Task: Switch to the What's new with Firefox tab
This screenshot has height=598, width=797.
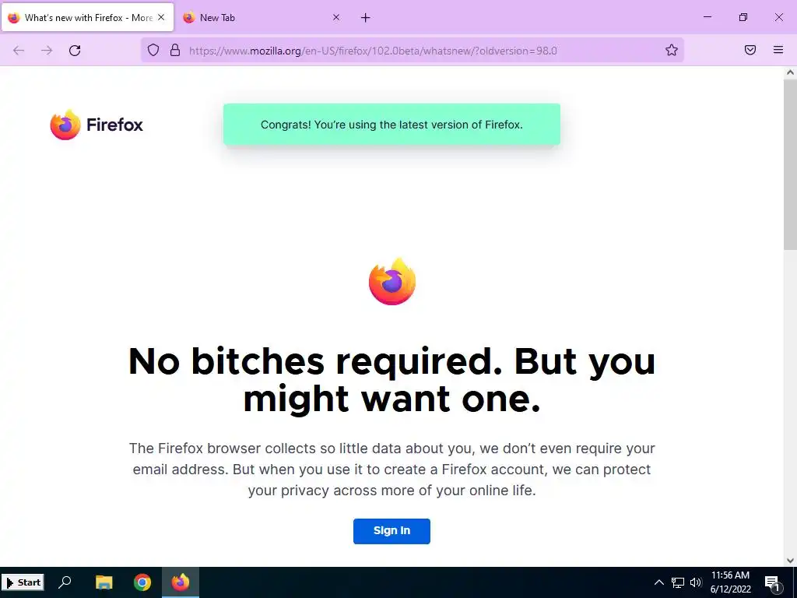Action: tap(87, 18)
